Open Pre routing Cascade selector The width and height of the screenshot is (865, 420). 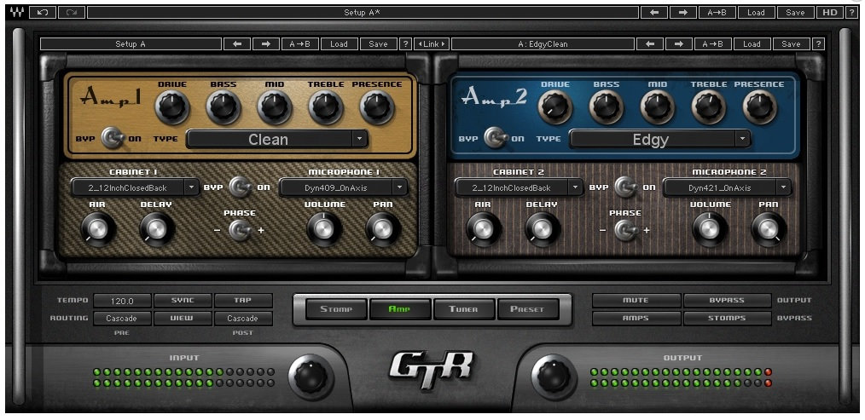pyautogui.click(x=122, y=319)
